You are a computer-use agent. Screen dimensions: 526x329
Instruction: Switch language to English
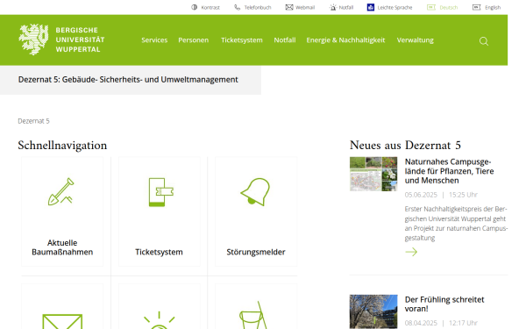point(493,7)
